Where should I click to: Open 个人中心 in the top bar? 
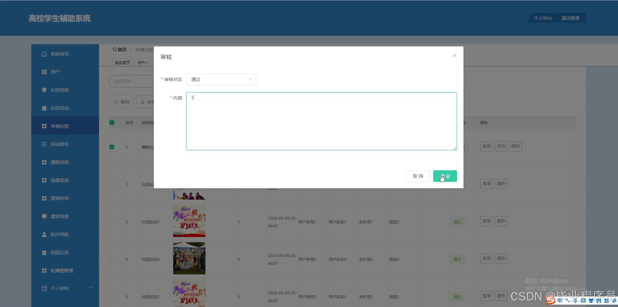click(543, 18)
